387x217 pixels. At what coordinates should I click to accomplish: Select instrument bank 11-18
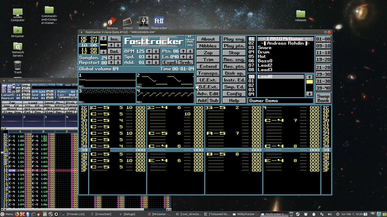(323, 52)
